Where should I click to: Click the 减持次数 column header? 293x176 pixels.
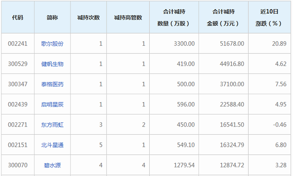coord(88,17)
